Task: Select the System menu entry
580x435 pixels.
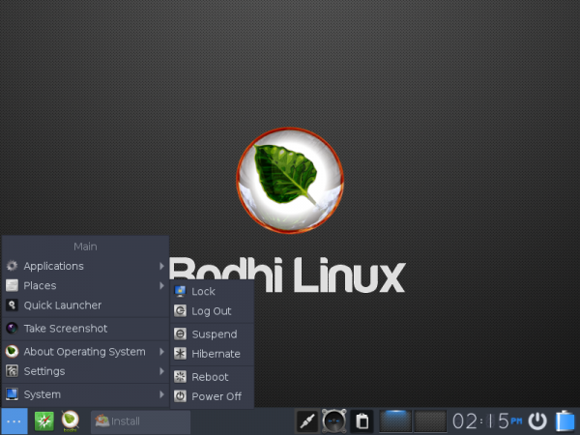Action: point(85,394)
